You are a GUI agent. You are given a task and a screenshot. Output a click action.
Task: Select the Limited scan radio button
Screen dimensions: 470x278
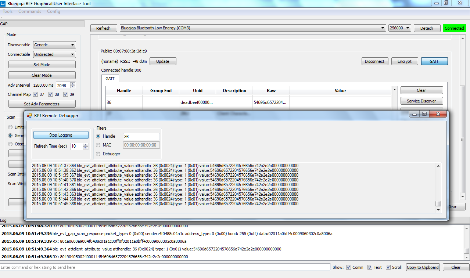point(10,127)
